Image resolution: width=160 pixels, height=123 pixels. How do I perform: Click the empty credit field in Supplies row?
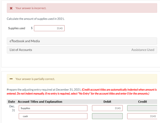pyautogui.click(x=142, y=108)
